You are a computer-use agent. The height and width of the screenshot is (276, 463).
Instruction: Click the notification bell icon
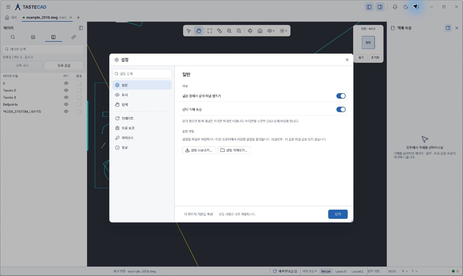pyautogui.click(x=395, y=7)
